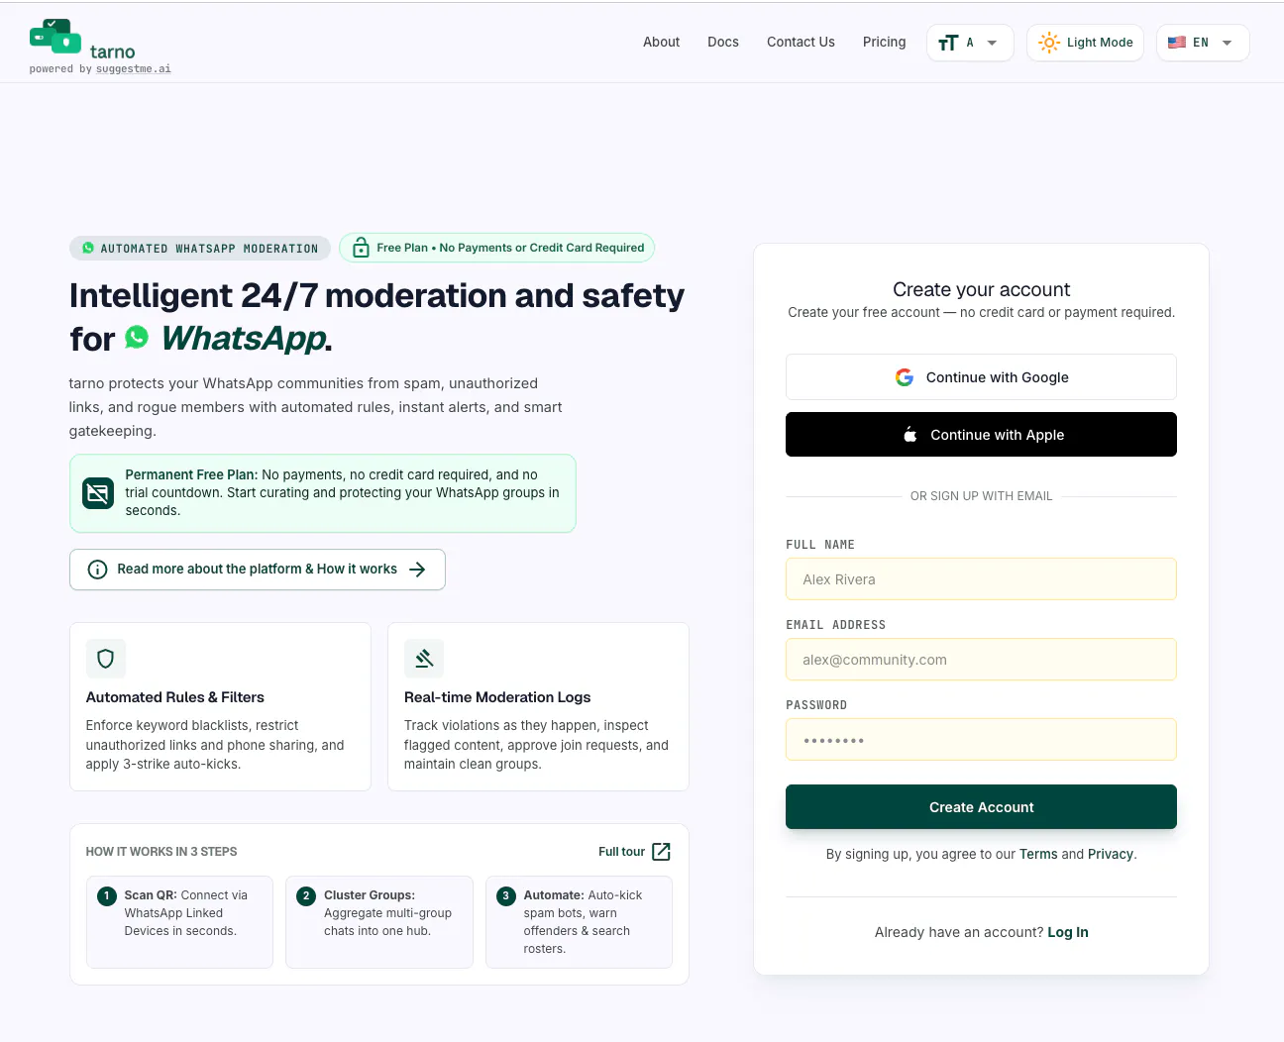Continue with Apple sign up
The image size is (1284, 1042).
tap(981, 435)
